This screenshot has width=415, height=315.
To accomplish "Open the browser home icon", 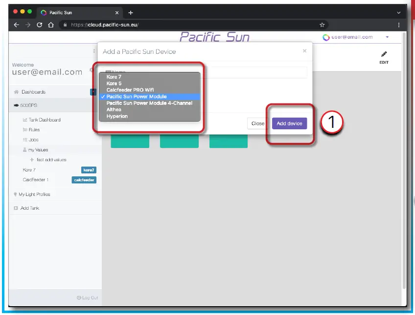I will pyautogui.click(x=51, y=25).
